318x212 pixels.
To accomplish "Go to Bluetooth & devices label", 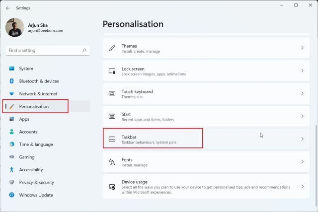I will [39, 81].
